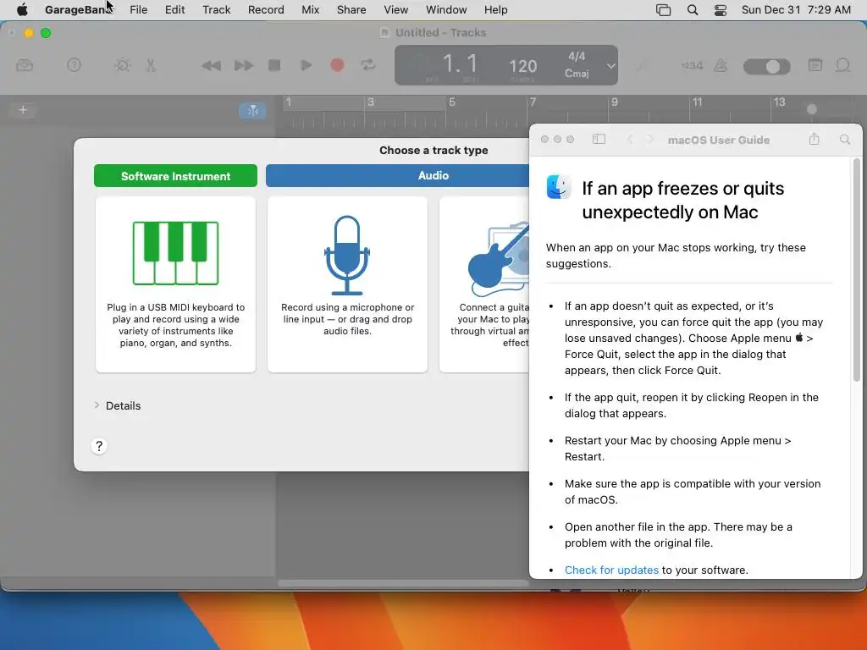
Task: Click the Fast Forward transport button
Action: 243,66
